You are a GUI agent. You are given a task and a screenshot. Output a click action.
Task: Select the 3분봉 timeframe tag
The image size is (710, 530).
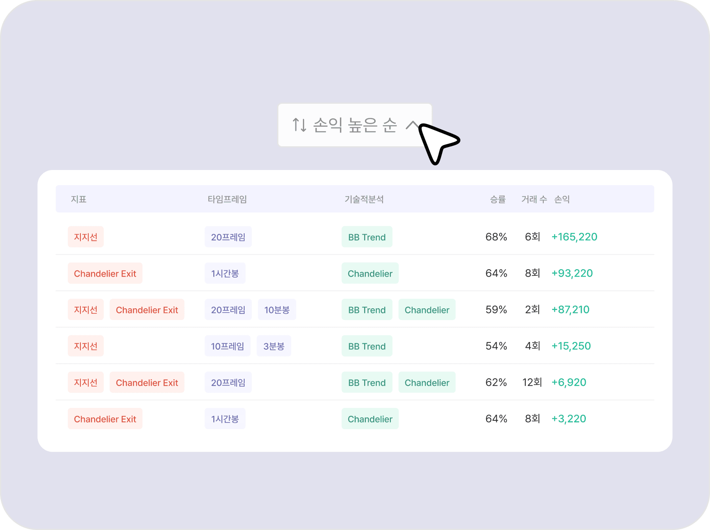(274, 346)
